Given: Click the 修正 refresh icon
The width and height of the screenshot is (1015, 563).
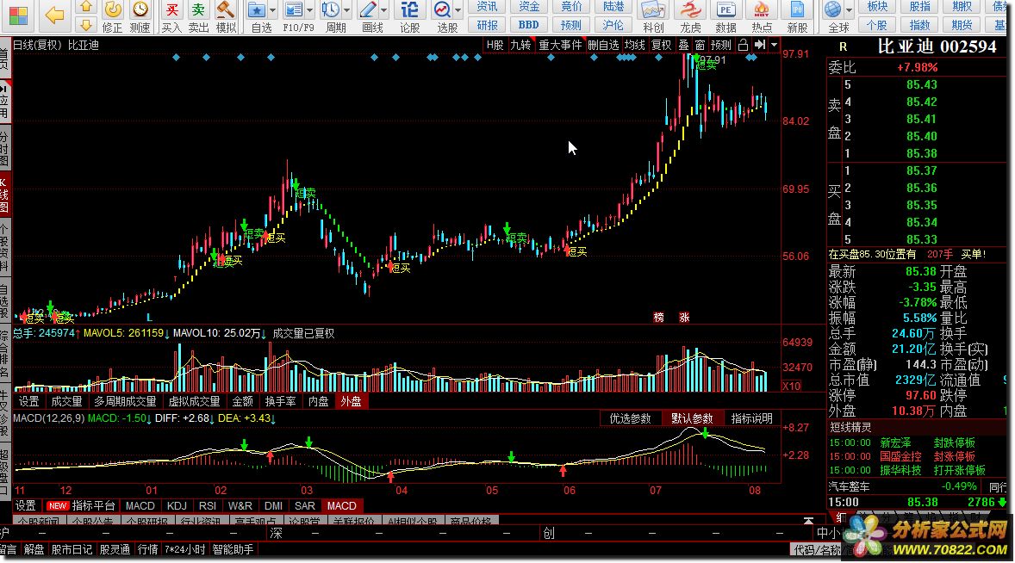Looking at the screenshot, I should pos(113,9).
